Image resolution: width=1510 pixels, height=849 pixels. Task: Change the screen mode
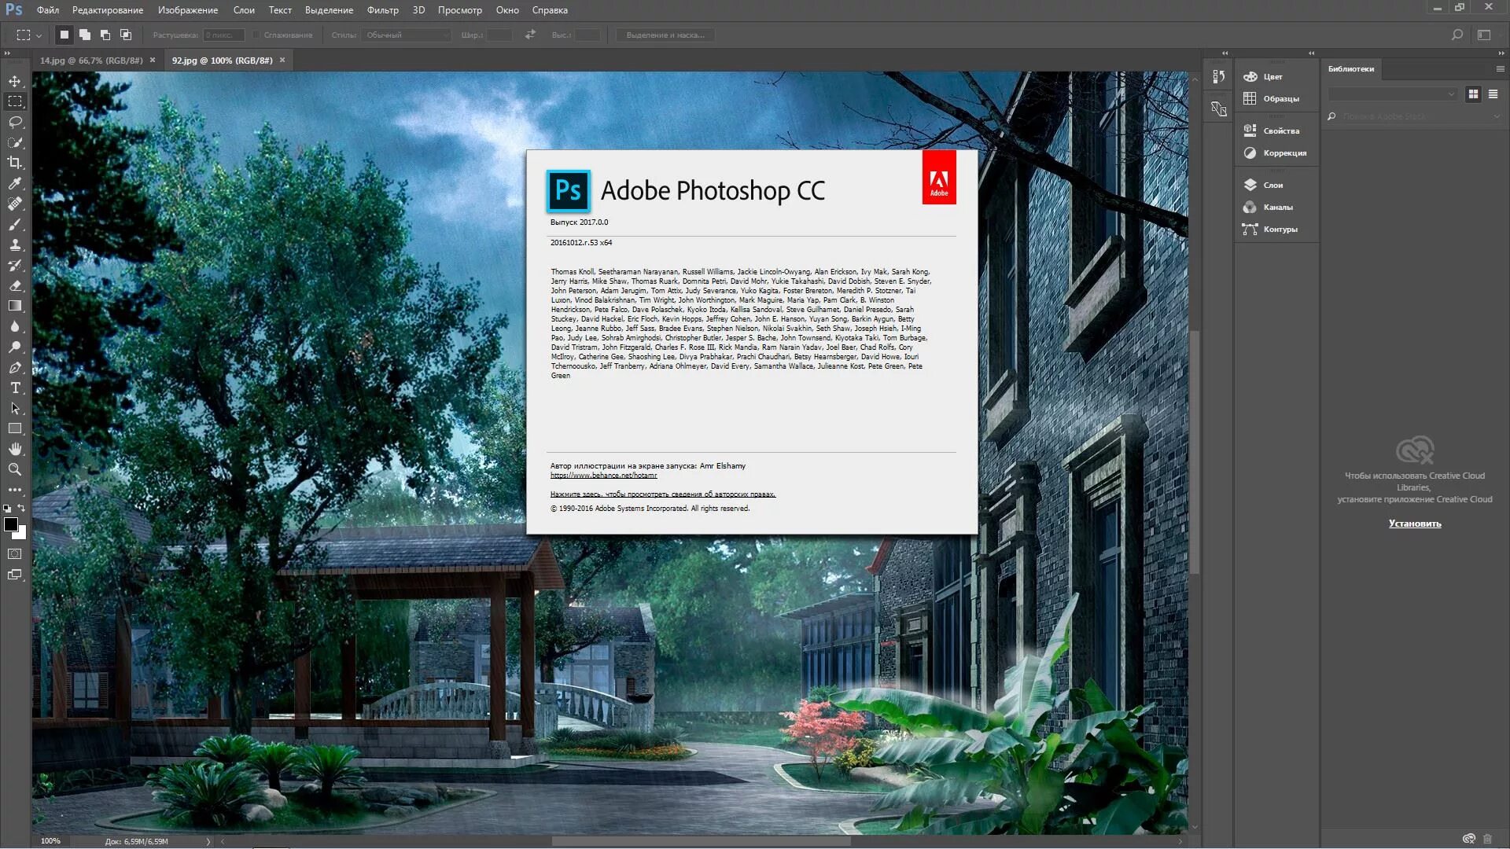coord(15,575)
